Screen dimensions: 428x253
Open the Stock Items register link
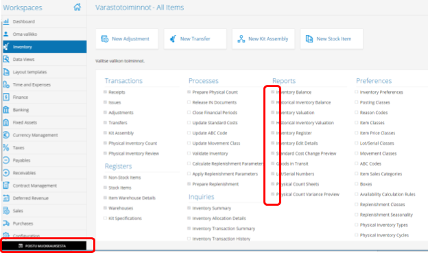[x=120, y=187]
